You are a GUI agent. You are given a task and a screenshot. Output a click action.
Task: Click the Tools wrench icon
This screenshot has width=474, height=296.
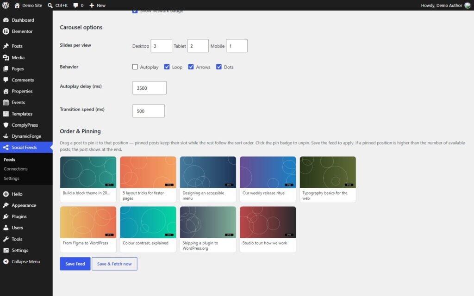tap(6, 239)
